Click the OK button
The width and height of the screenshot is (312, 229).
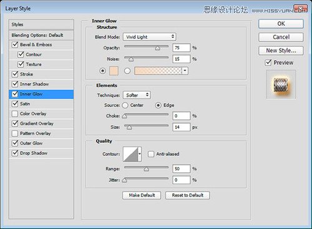click(x=281, y=24)
